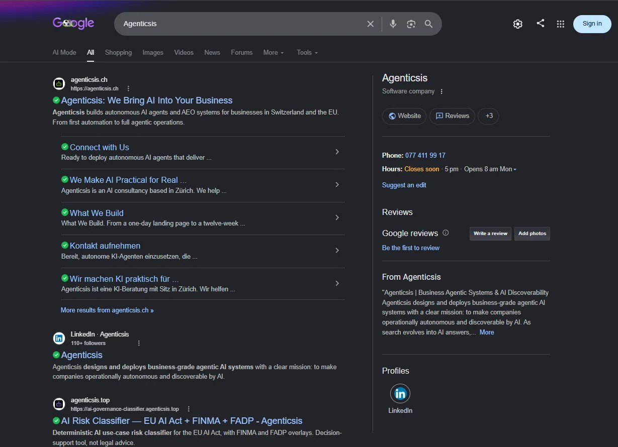Focus the search input containing Agenticsis

coord(241,24)
